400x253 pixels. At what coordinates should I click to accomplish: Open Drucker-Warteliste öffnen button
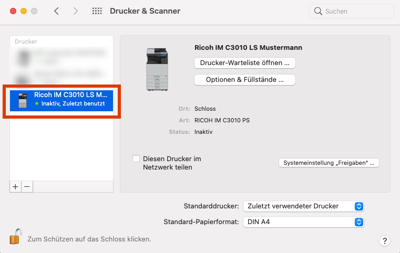245,63
